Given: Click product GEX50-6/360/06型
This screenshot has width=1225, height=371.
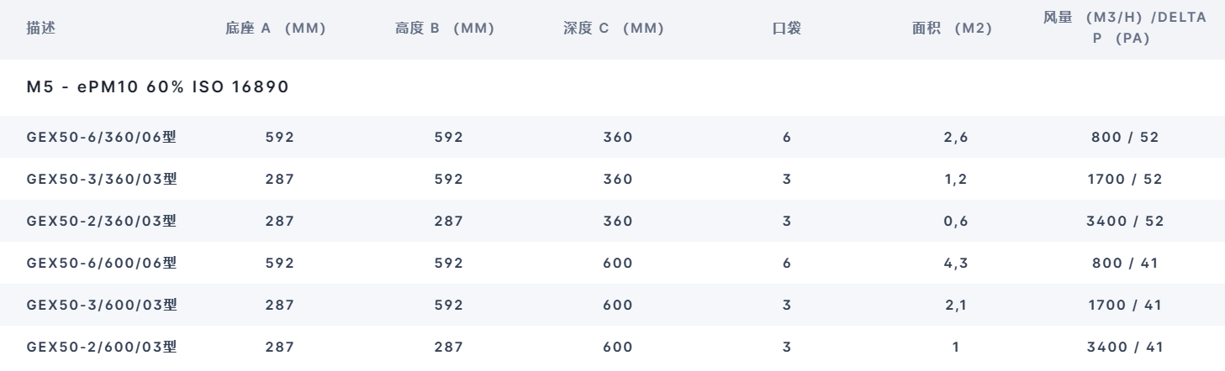Looking at the screenshot, I should [x=103, y=138].
